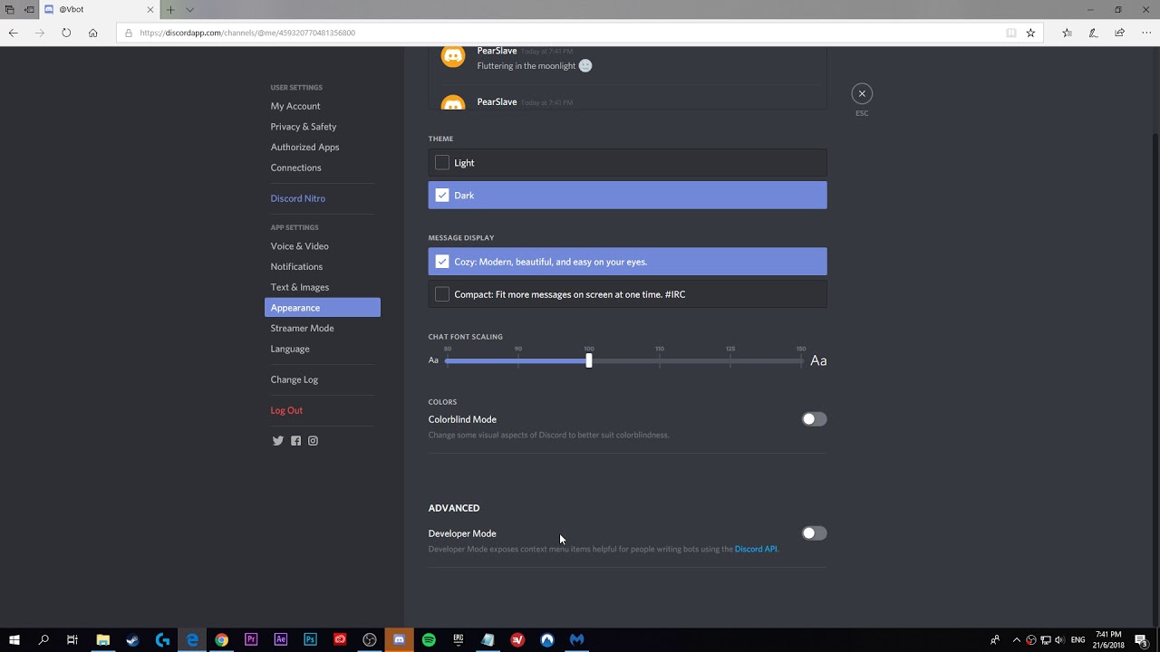
Task: Set font scaling to 125 mark
Action: 730,360
